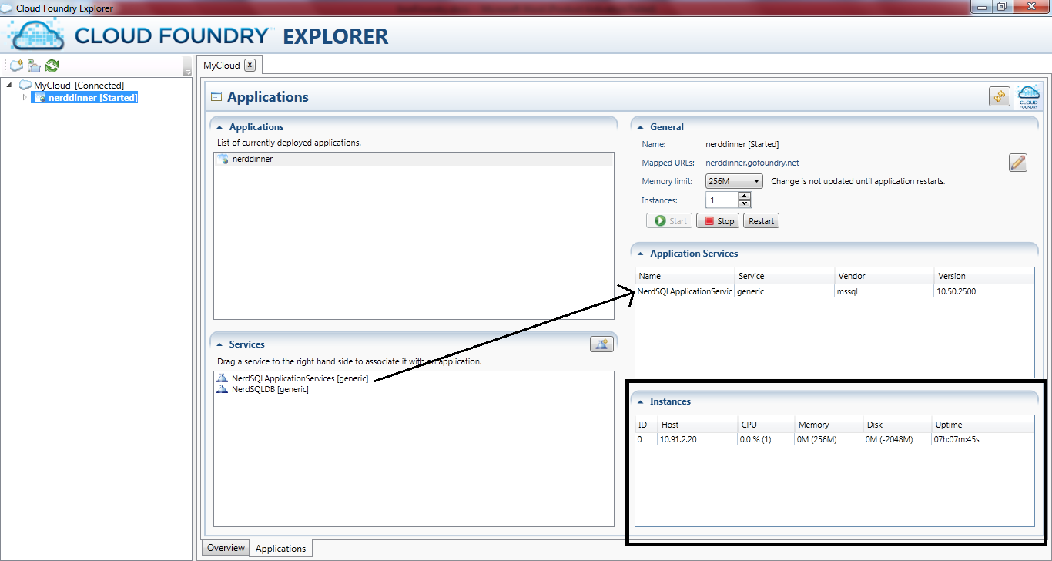Image resolution: width=1052 pixels, height=561 pixels.
Task: Click the Memory column header
Action: coord(829,425)
